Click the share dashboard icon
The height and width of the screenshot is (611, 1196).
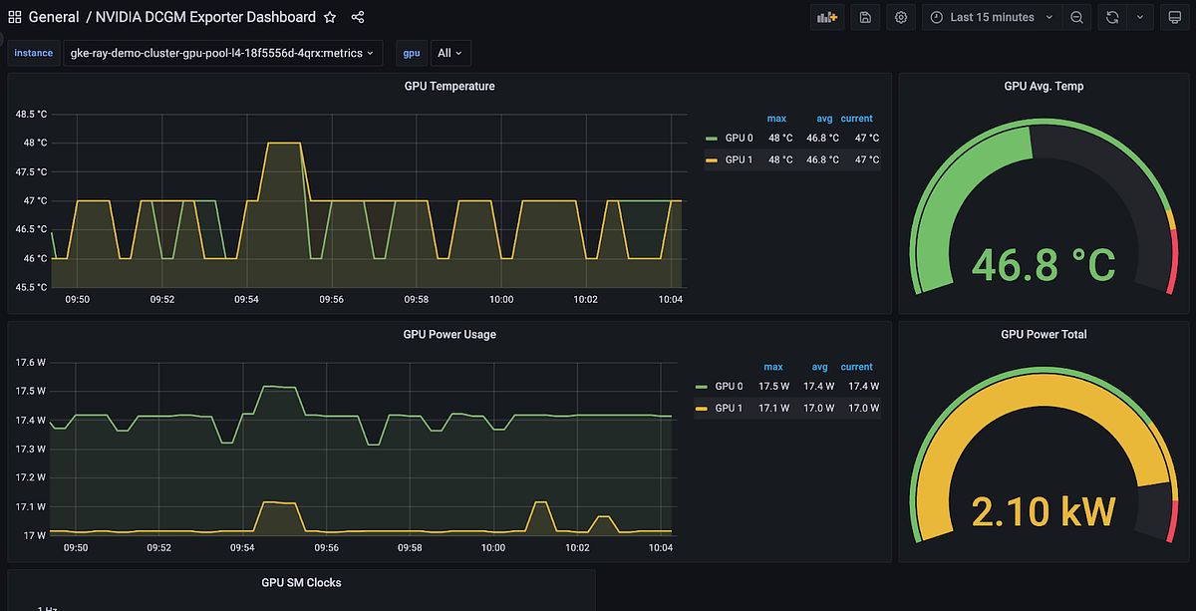[x=357, y=17]
